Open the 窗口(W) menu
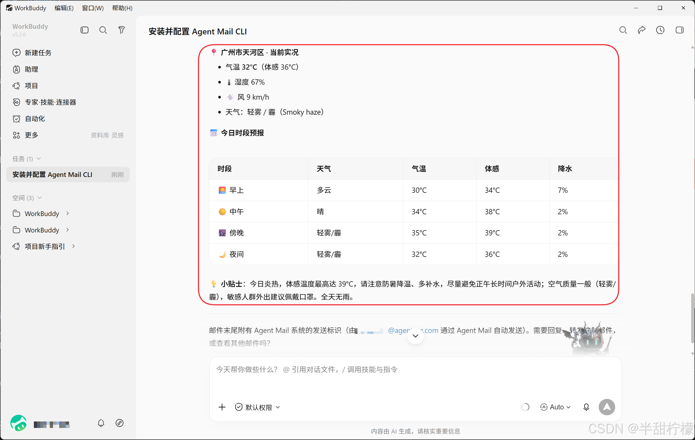 pos(93,8)
